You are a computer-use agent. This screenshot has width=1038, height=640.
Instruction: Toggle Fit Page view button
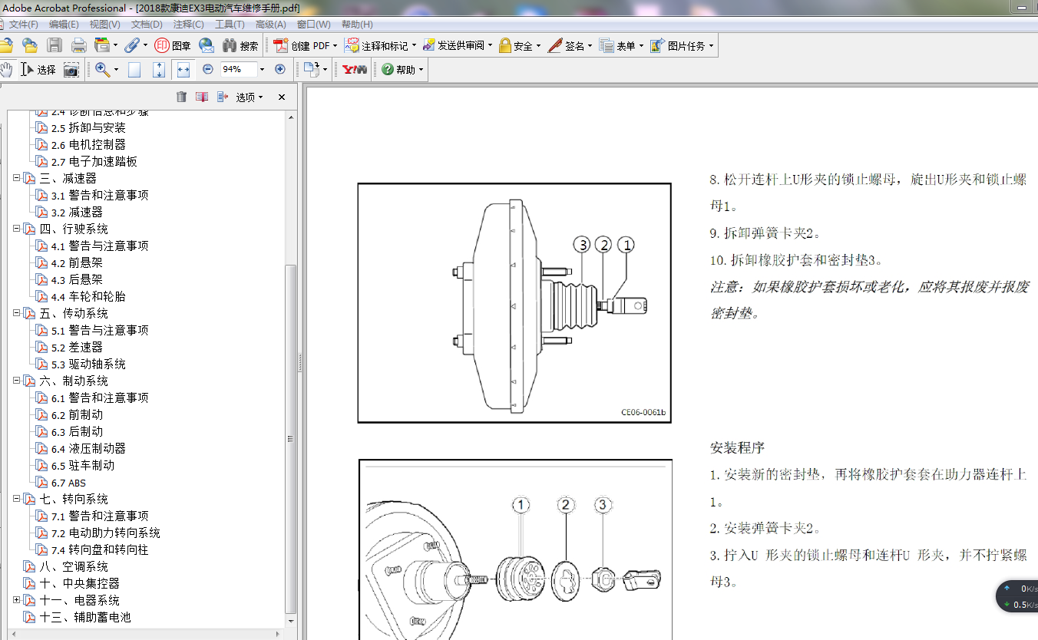159,70
